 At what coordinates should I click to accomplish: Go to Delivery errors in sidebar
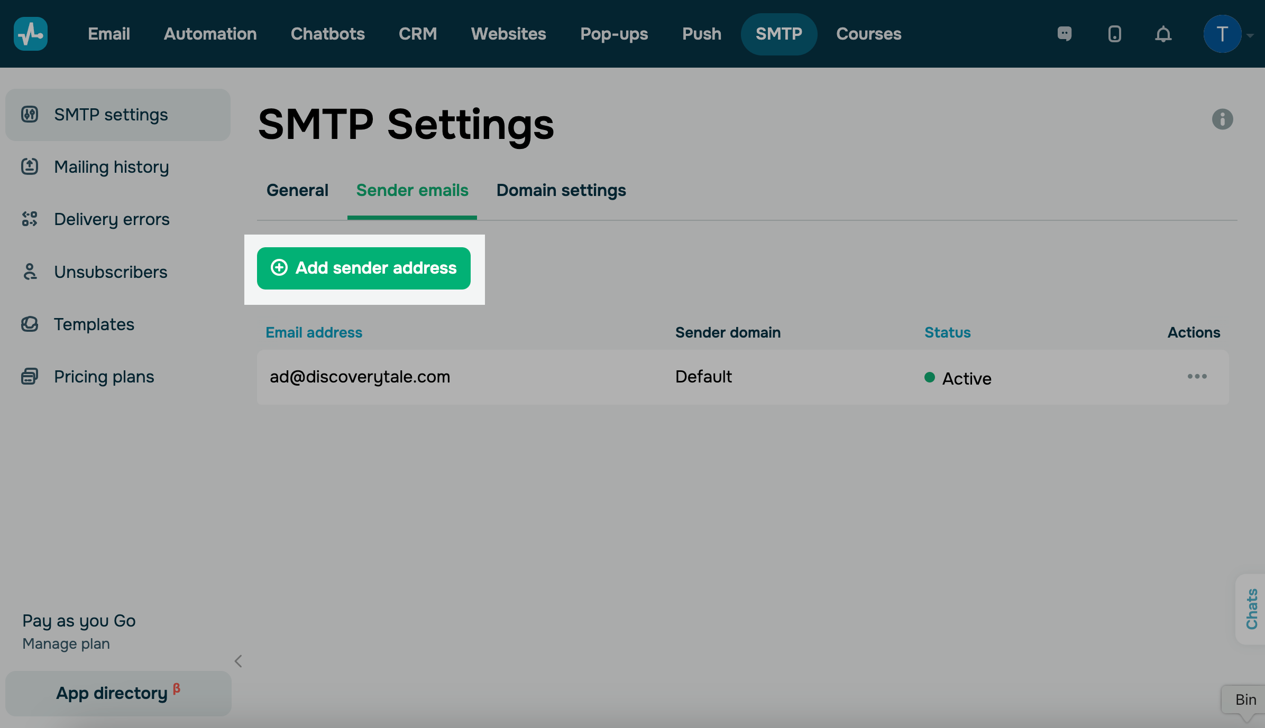coord(112,219)
